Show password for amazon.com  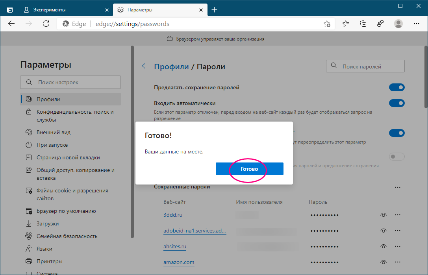coord(383,262)
